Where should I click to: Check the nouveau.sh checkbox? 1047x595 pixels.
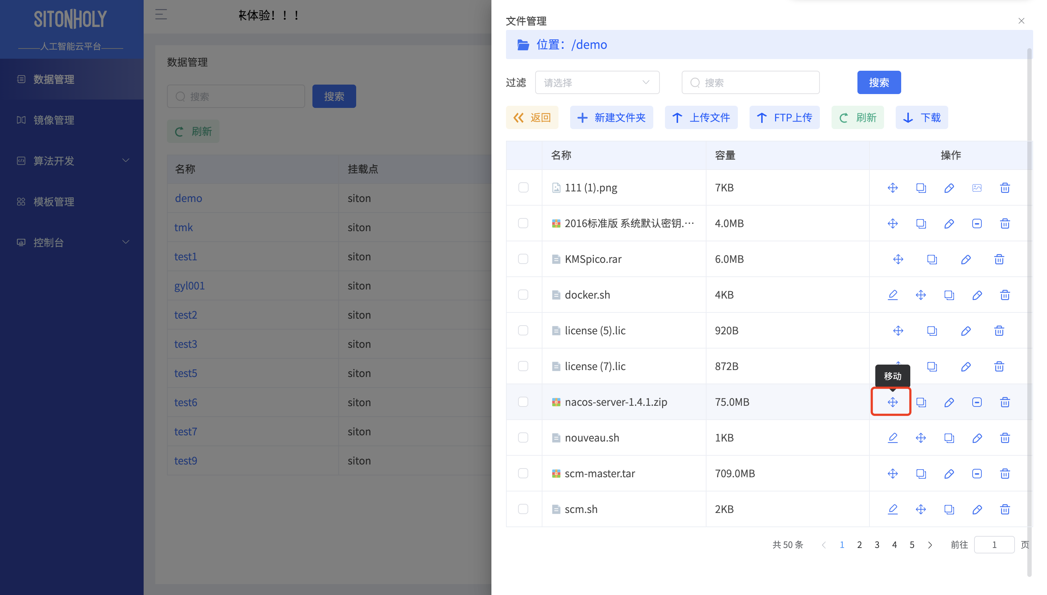(x=523, y=437)
